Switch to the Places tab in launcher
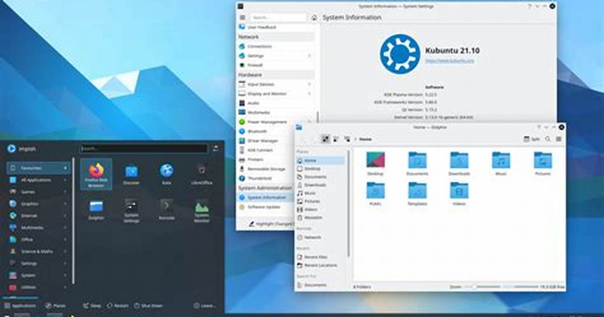The image size is (604, 317). pyautogui.click(x=56, y=306)
